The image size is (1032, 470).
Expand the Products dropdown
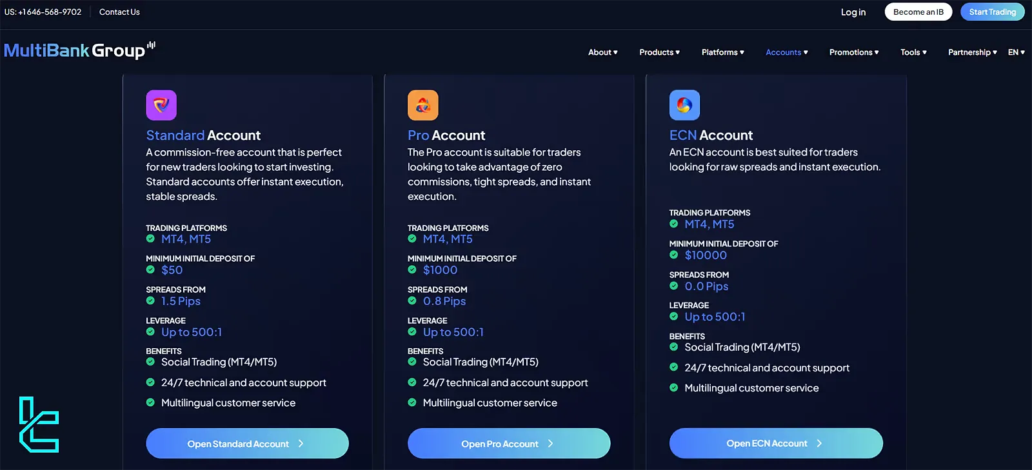pyautogui.click(x=659, y=52)
